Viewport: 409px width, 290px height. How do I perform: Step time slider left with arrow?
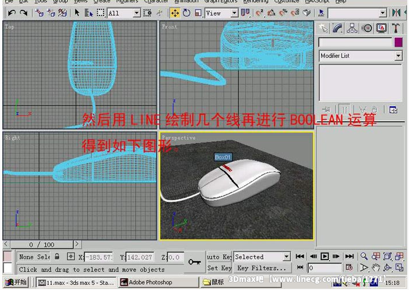6,244
